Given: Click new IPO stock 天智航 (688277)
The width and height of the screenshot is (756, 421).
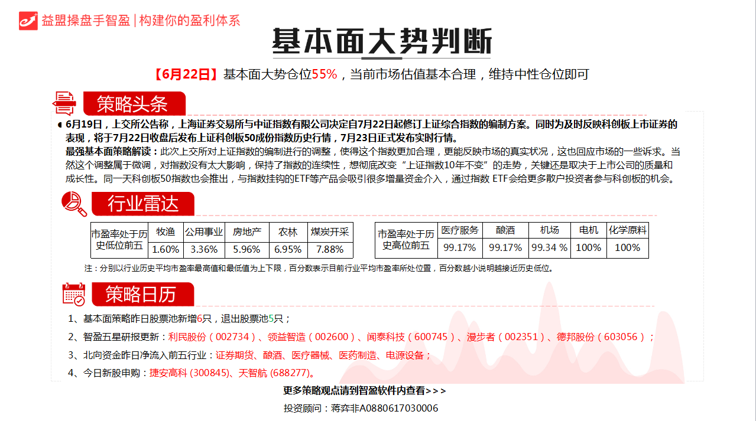Looking at the screenshot, I should (x=274, y=373).
